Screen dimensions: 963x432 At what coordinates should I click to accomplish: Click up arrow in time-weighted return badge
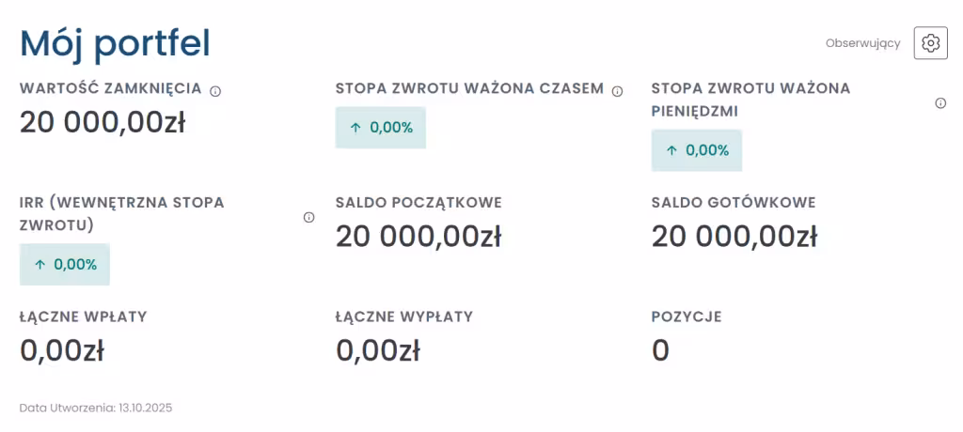click(355, 128)
